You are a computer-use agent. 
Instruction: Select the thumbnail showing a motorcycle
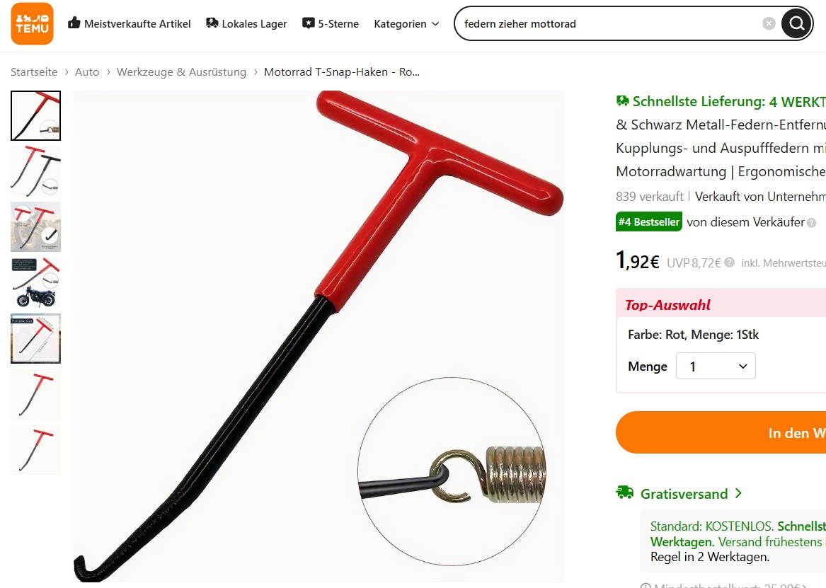pos(36,283)
